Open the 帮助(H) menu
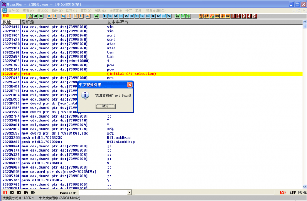Image resolution: width=307 pixels, height=201 pixels. (100, 10)
